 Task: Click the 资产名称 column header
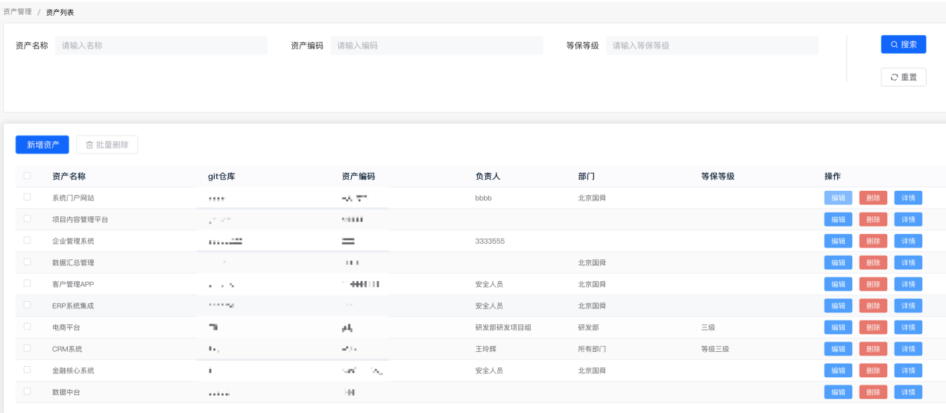[69, 177]
